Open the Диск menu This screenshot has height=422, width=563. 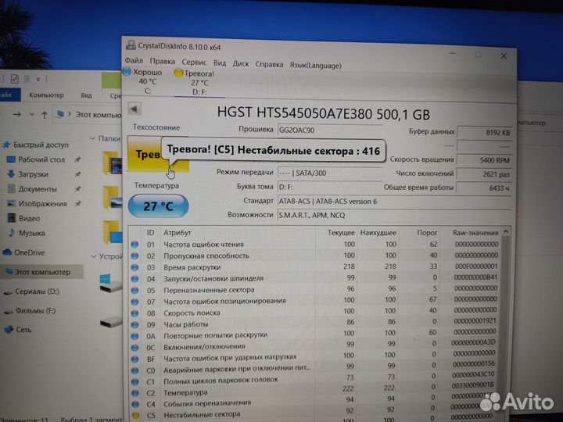tap(241, 64)
